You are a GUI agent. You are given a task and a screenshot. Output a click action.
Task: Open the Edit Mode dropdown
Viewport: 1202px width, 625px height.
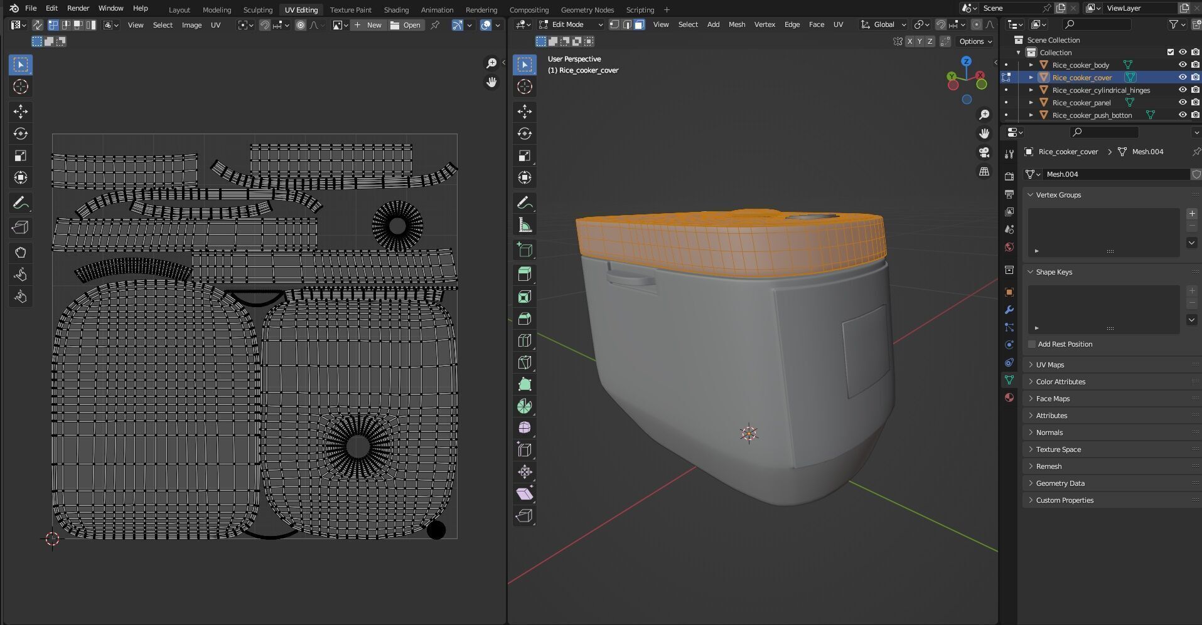pyautogui.click(x=570, y=24)
